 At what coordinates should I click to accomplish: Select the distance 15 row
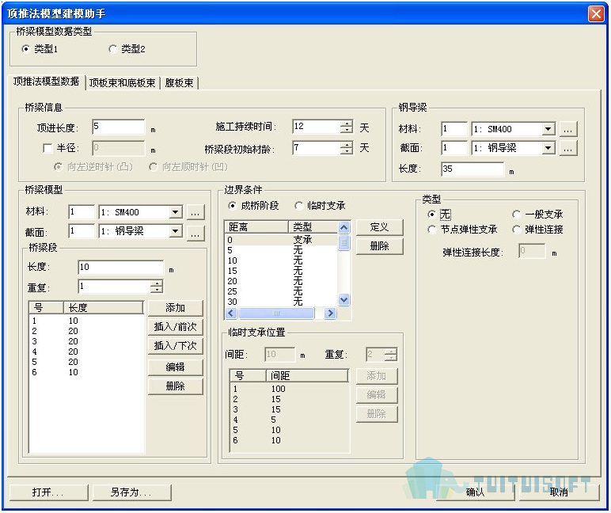coord(281,271)
